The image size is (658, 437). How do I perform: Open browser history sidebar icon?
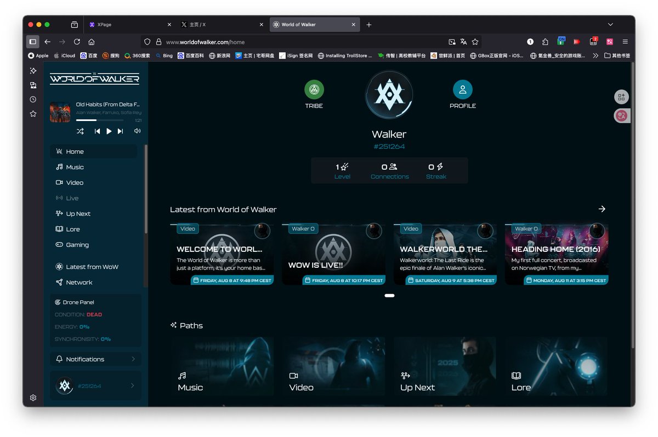point(33,99)
